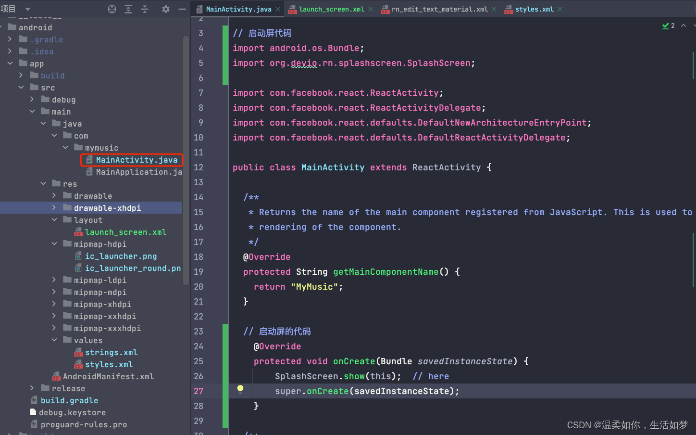The width and height of the screenshot is (696, 435).
Task: Select strings.xml in the values folder
Action: pyautogui.click(x=111, y=352)
